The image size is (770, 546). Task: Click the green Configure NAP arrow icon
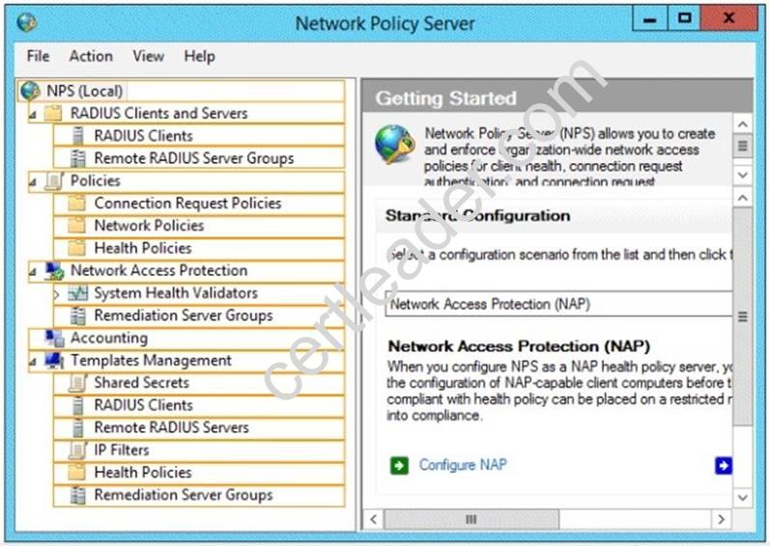[399, 466]
